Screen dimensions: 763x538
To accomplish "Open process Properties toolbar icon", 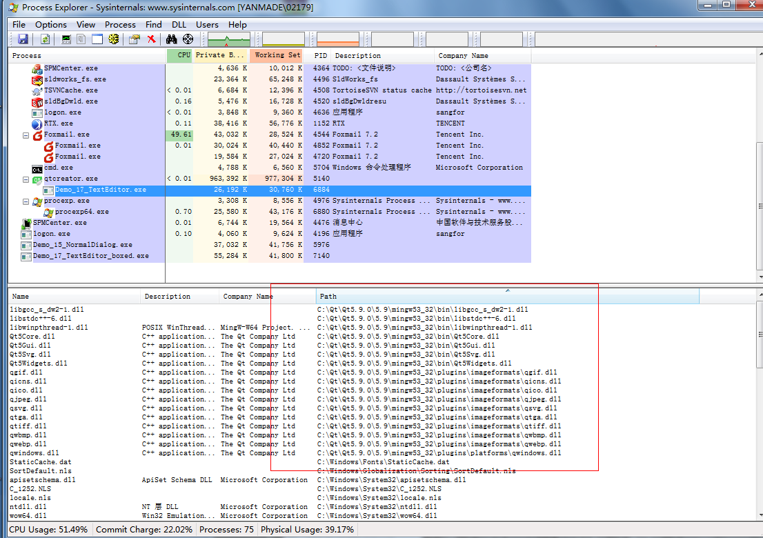I will (135, 39).
